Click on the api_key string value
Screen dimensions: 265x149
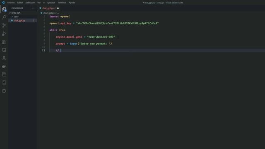pos(117,23)
